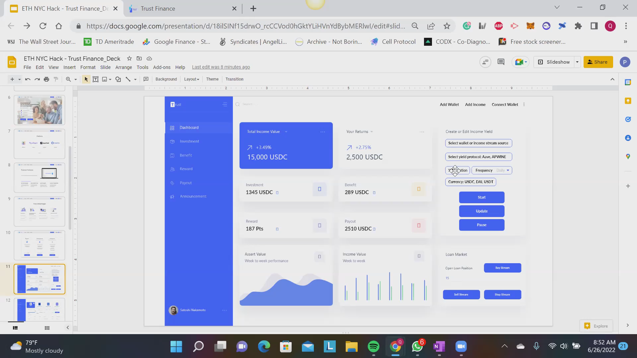Check the cloud document status icon
The width and height of the screenshot is (637, 358).
click(149, 58)
